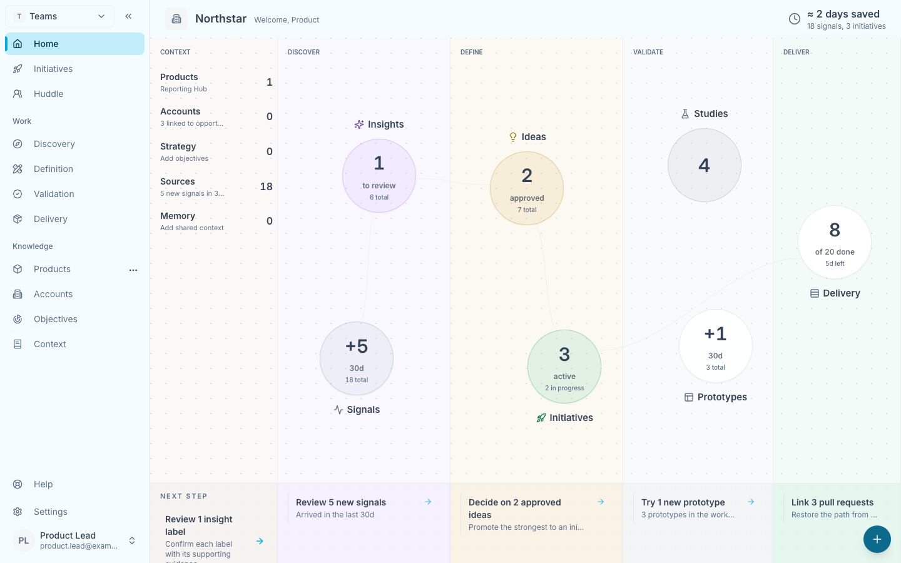The image size is (901, 563).
Task: Click the Validation checkmark icon in sidebar
Action: [18, 194]
